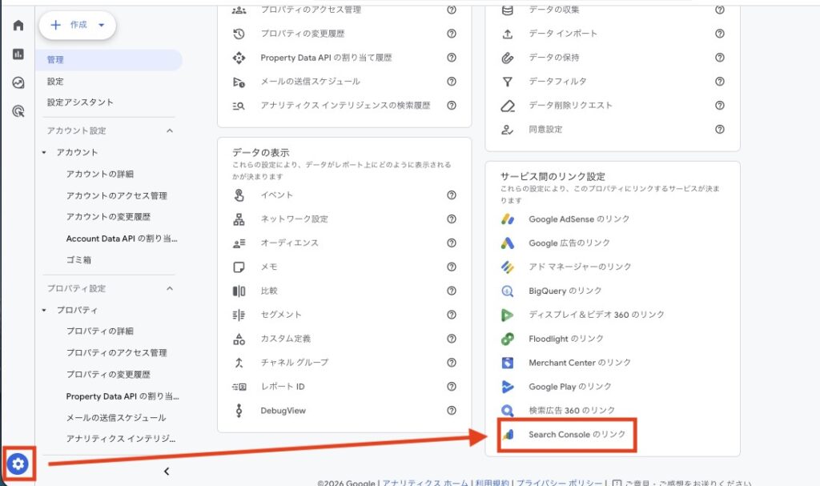820x486 pixels.
Task: Click the BigQuery link icon
Action: (x=507, y=291)
